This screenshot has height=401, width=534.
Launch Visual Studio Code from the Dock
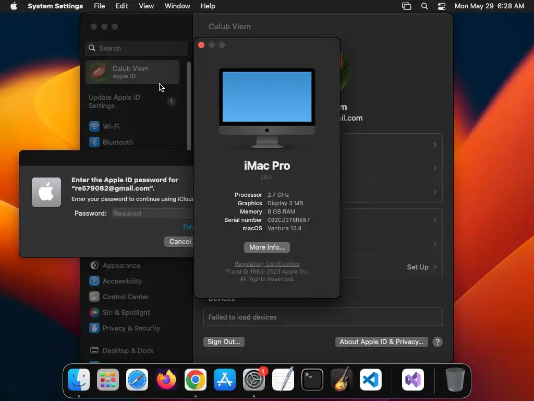(x=371, y=380)
